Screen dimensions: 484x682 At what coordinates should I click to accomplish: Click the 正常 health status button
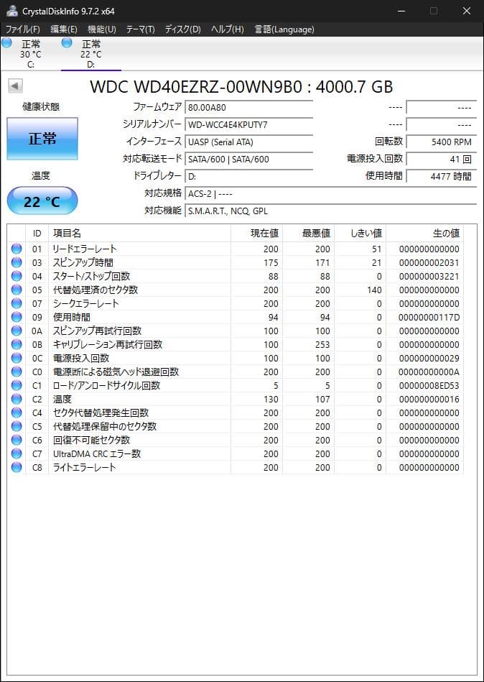[x=42, y=139]
